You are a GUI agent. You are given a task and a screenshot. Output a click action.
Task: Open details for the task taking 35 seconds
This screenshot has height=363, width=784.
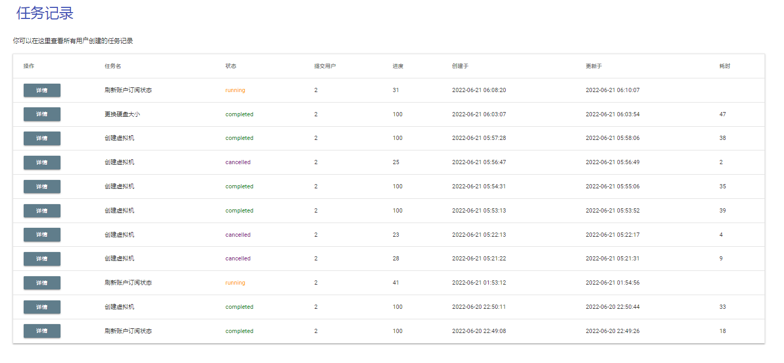42,186
